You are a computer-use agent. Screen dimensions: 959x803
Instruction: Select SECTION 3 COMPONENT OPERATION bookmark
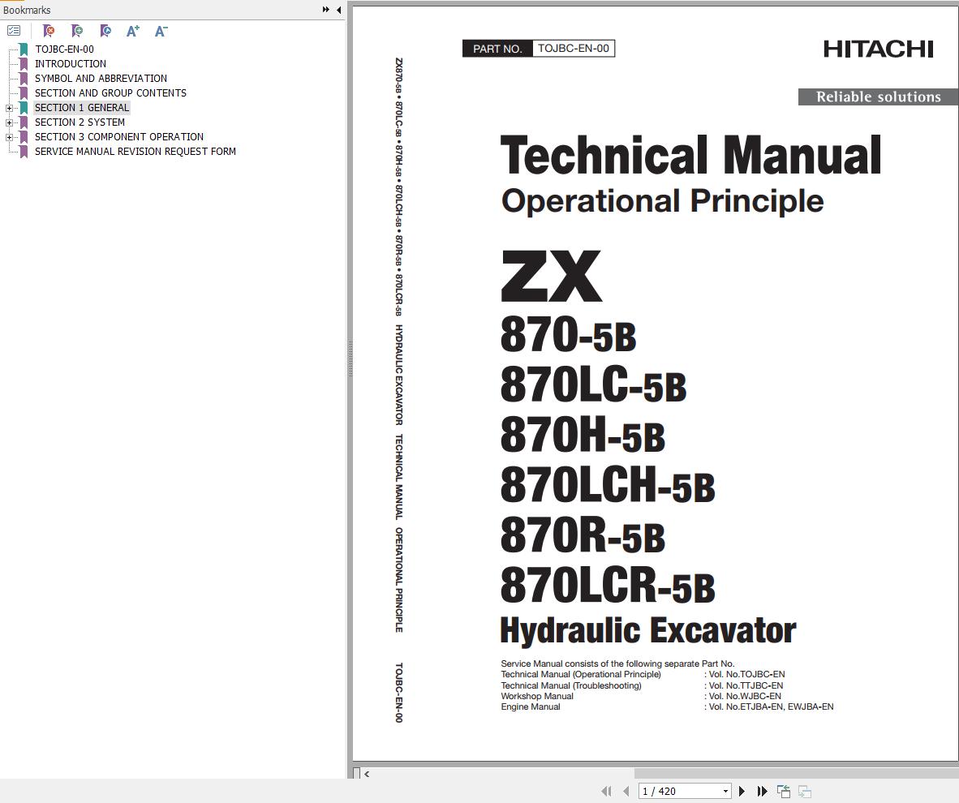(119, 137)
